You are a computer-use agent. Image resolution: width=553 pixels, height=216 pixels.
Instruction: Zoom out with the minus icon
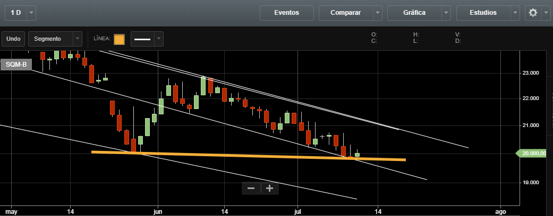pyautogui.click(x=251, y=188)
